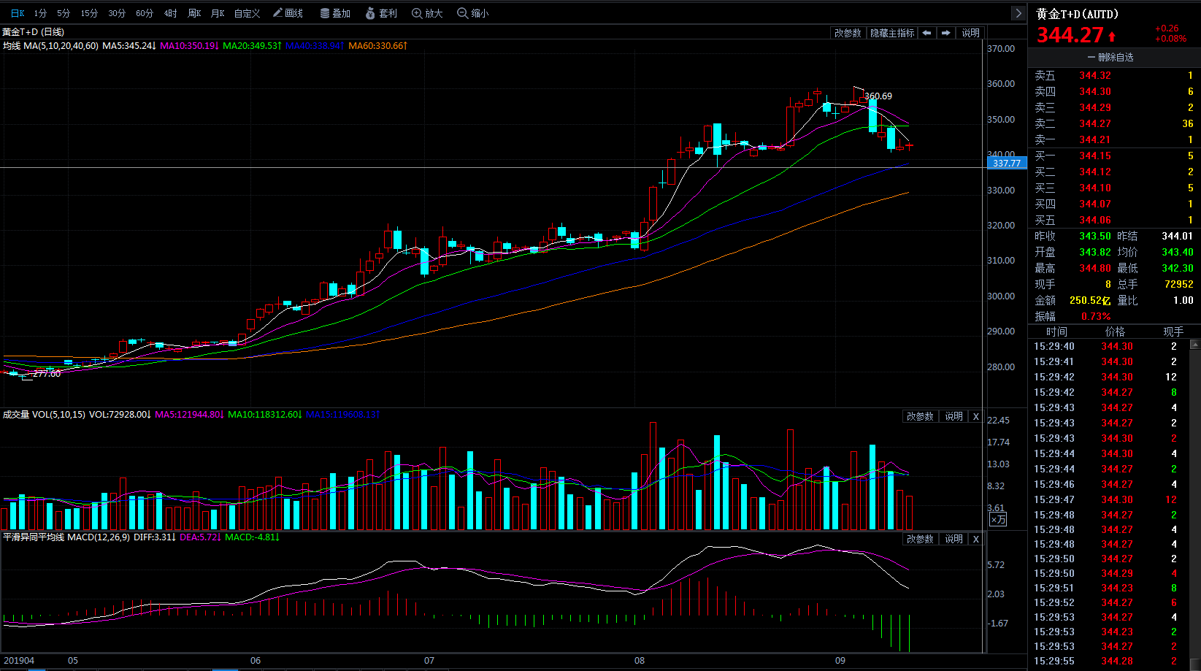Open the 套利 arbitrage tool

point(381,13)
